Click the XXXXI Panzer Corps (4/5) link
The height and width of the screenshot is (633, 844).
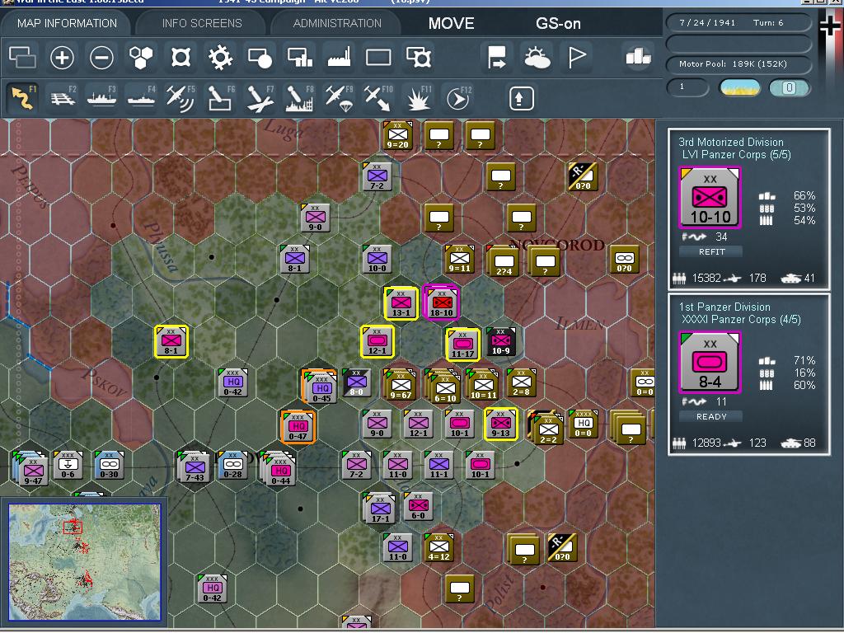point(741,319)
